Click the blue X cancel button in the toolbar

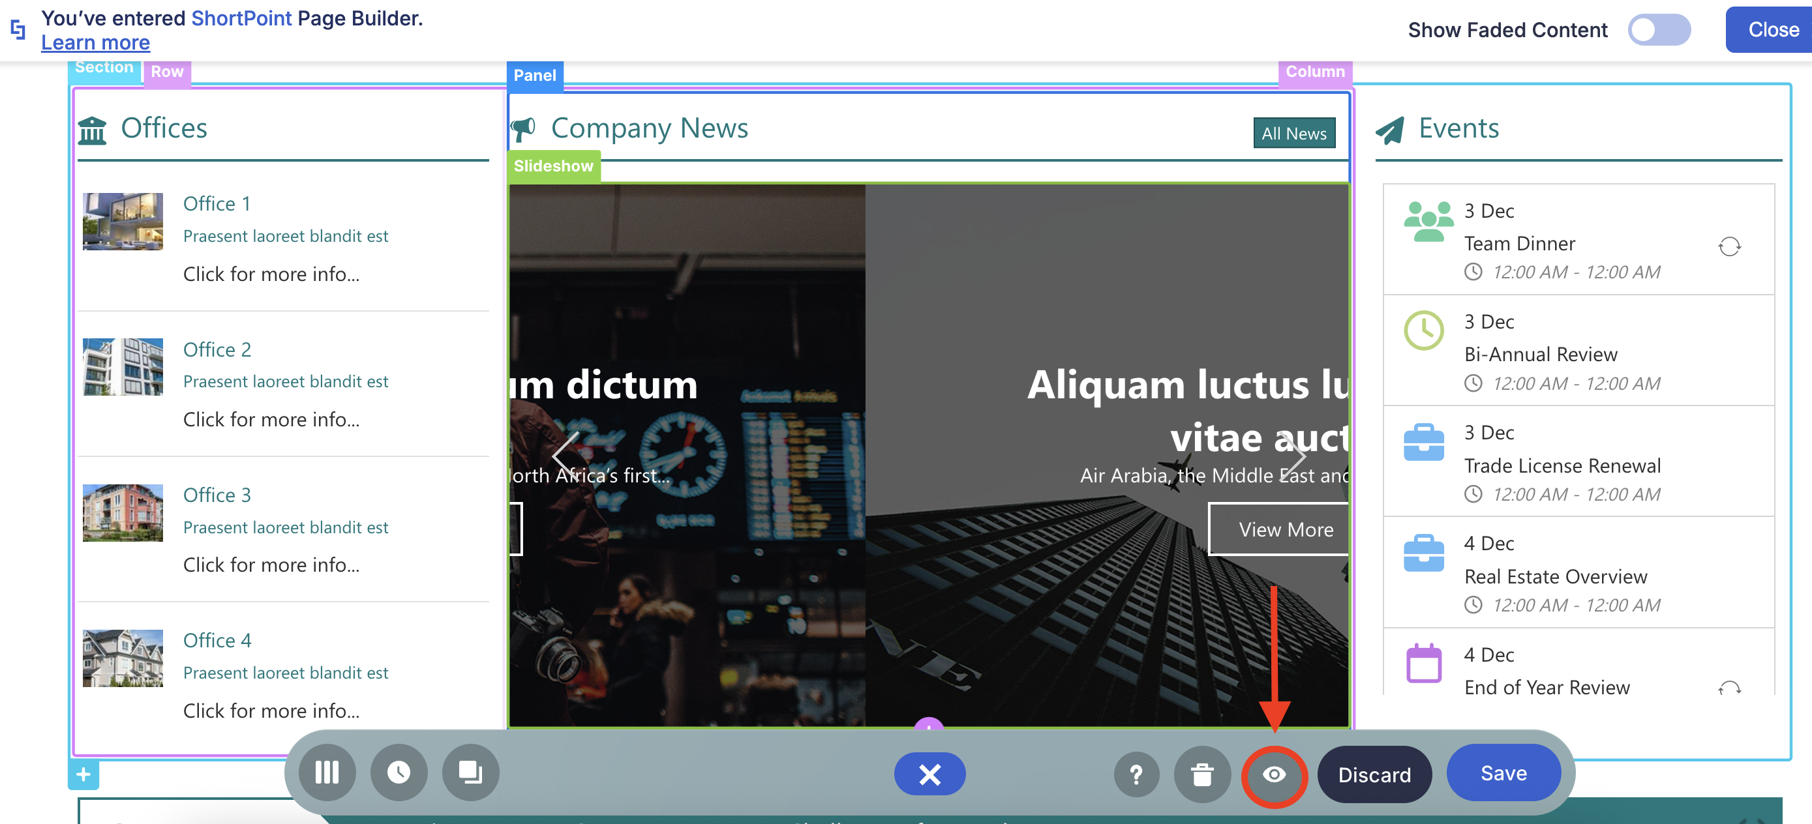click(929, 774)
